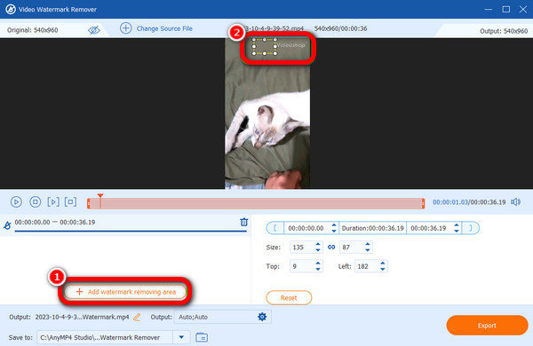
Task: Click the current time 00:00:01.03 readout
Action: 450,202
